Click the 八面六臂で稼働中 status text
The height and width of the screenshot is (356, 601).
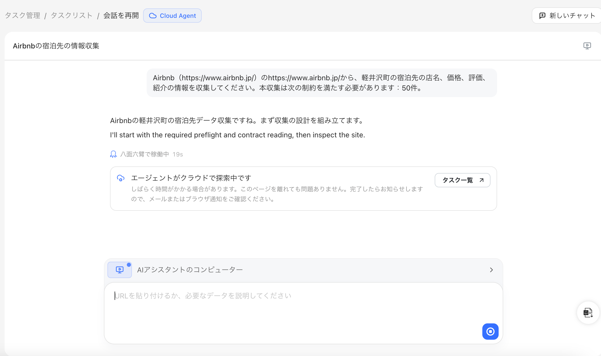pos(144,154)
